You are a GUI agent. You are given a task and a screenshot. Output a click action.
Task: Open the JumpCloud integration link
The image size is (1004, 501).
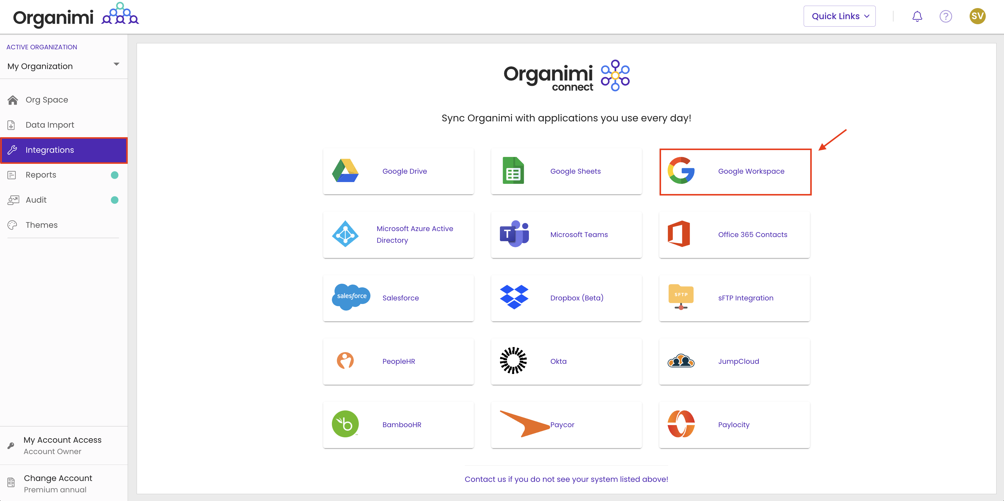tap(738, 361)
